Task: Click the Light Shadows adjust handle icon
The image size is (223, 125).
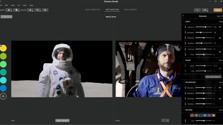Action: coord(185,43)
